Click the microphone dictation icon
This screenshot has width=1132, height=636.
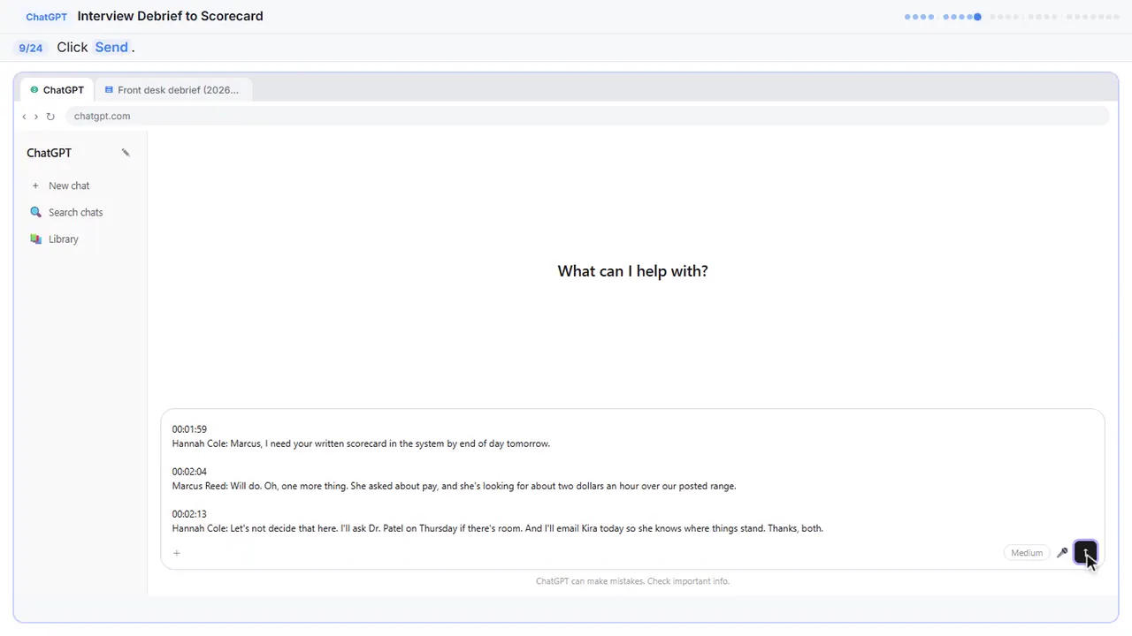[1062, 553]
